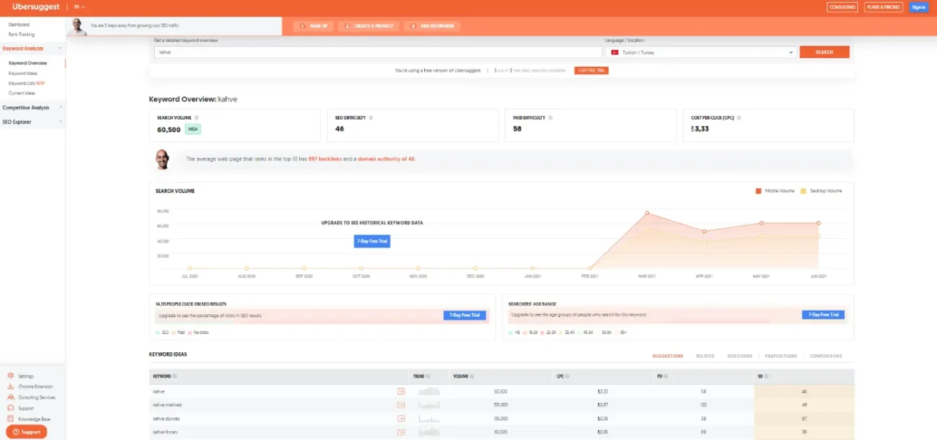Click the Consulting button in header
This screenshot has width=937, height=440.
point(842,7)
